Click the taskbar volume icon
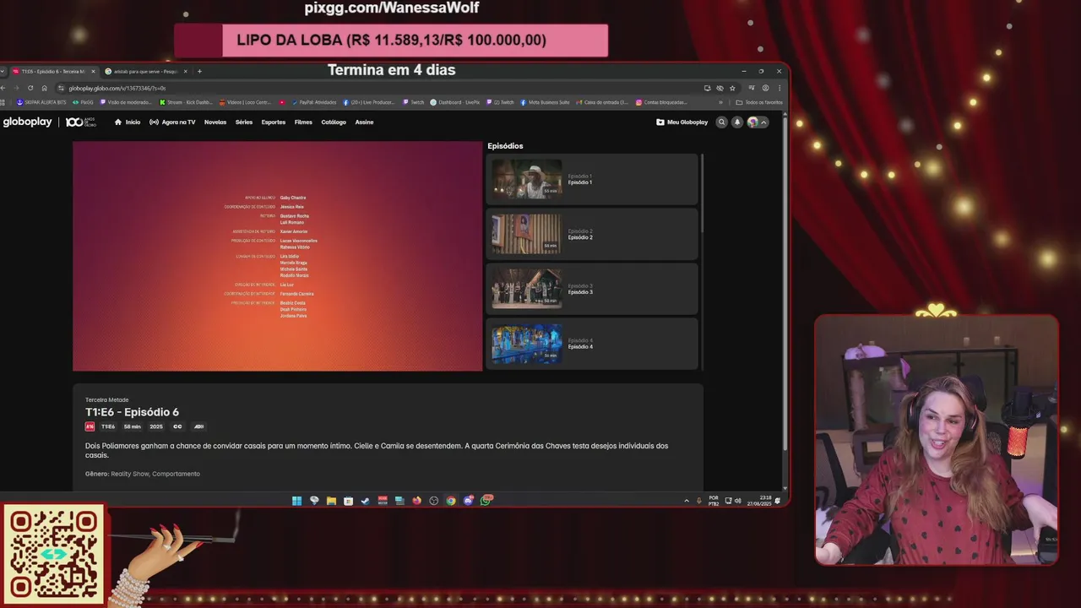 738,501
